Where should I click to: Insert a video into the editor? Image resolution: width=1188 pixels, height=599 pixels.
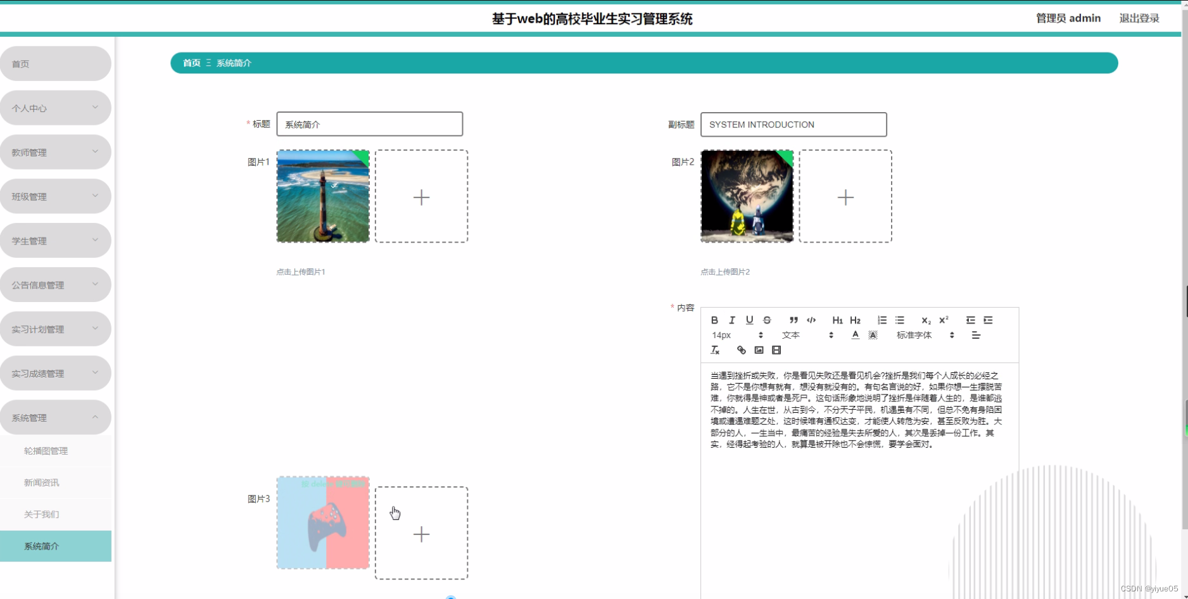(776, 350)
